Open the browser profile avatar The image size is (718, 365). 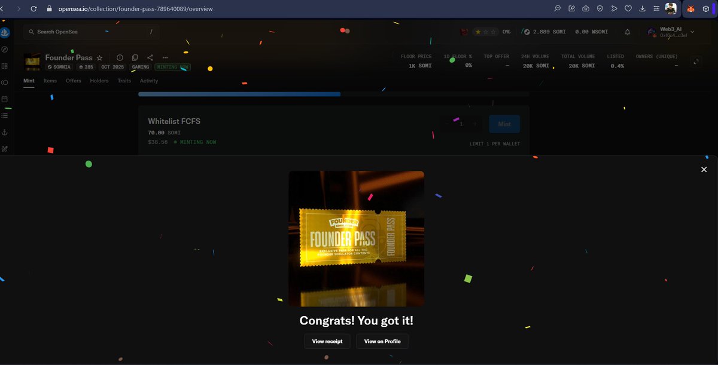tap(671, 8)
